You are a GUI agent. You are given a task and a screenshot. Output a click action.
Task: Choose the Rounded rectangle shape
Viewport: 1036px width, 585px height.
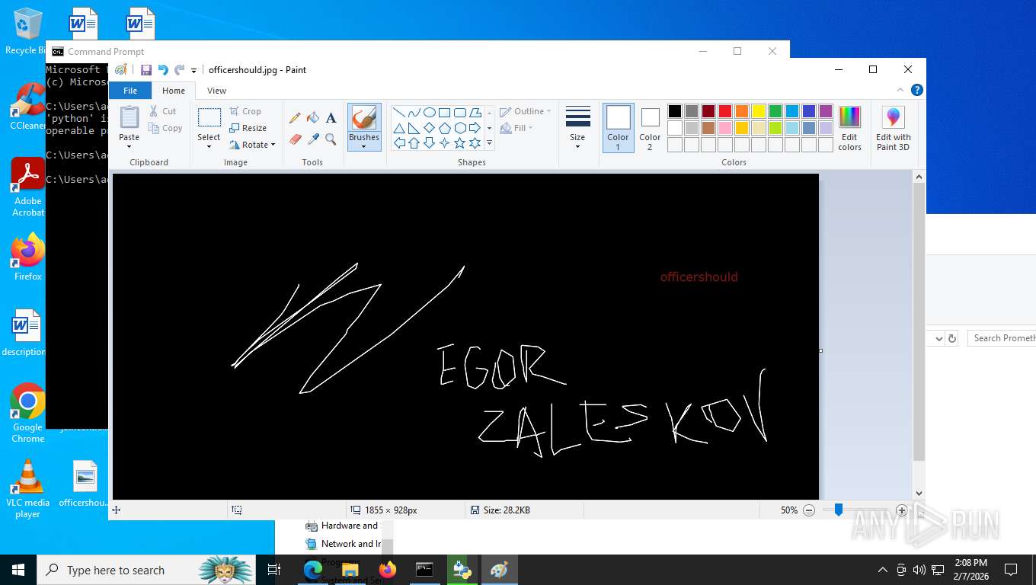459,112
